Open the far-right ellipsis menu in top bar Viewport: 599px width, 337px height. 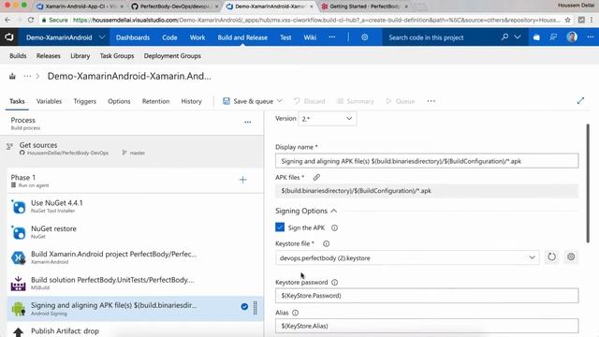click(591, 37)
